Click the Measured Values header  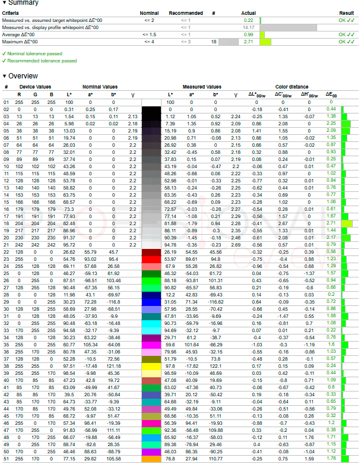[202, 87]
